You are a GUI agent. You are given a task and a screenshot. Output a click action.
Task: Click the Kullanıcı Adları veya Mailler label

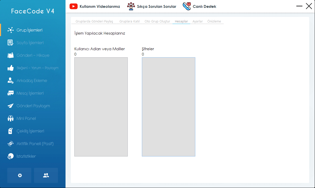[x=100, y=49]
